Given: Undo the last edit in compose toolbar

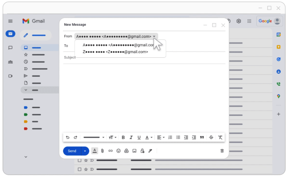Looking at the screenshot, I should tap(68, 138).
